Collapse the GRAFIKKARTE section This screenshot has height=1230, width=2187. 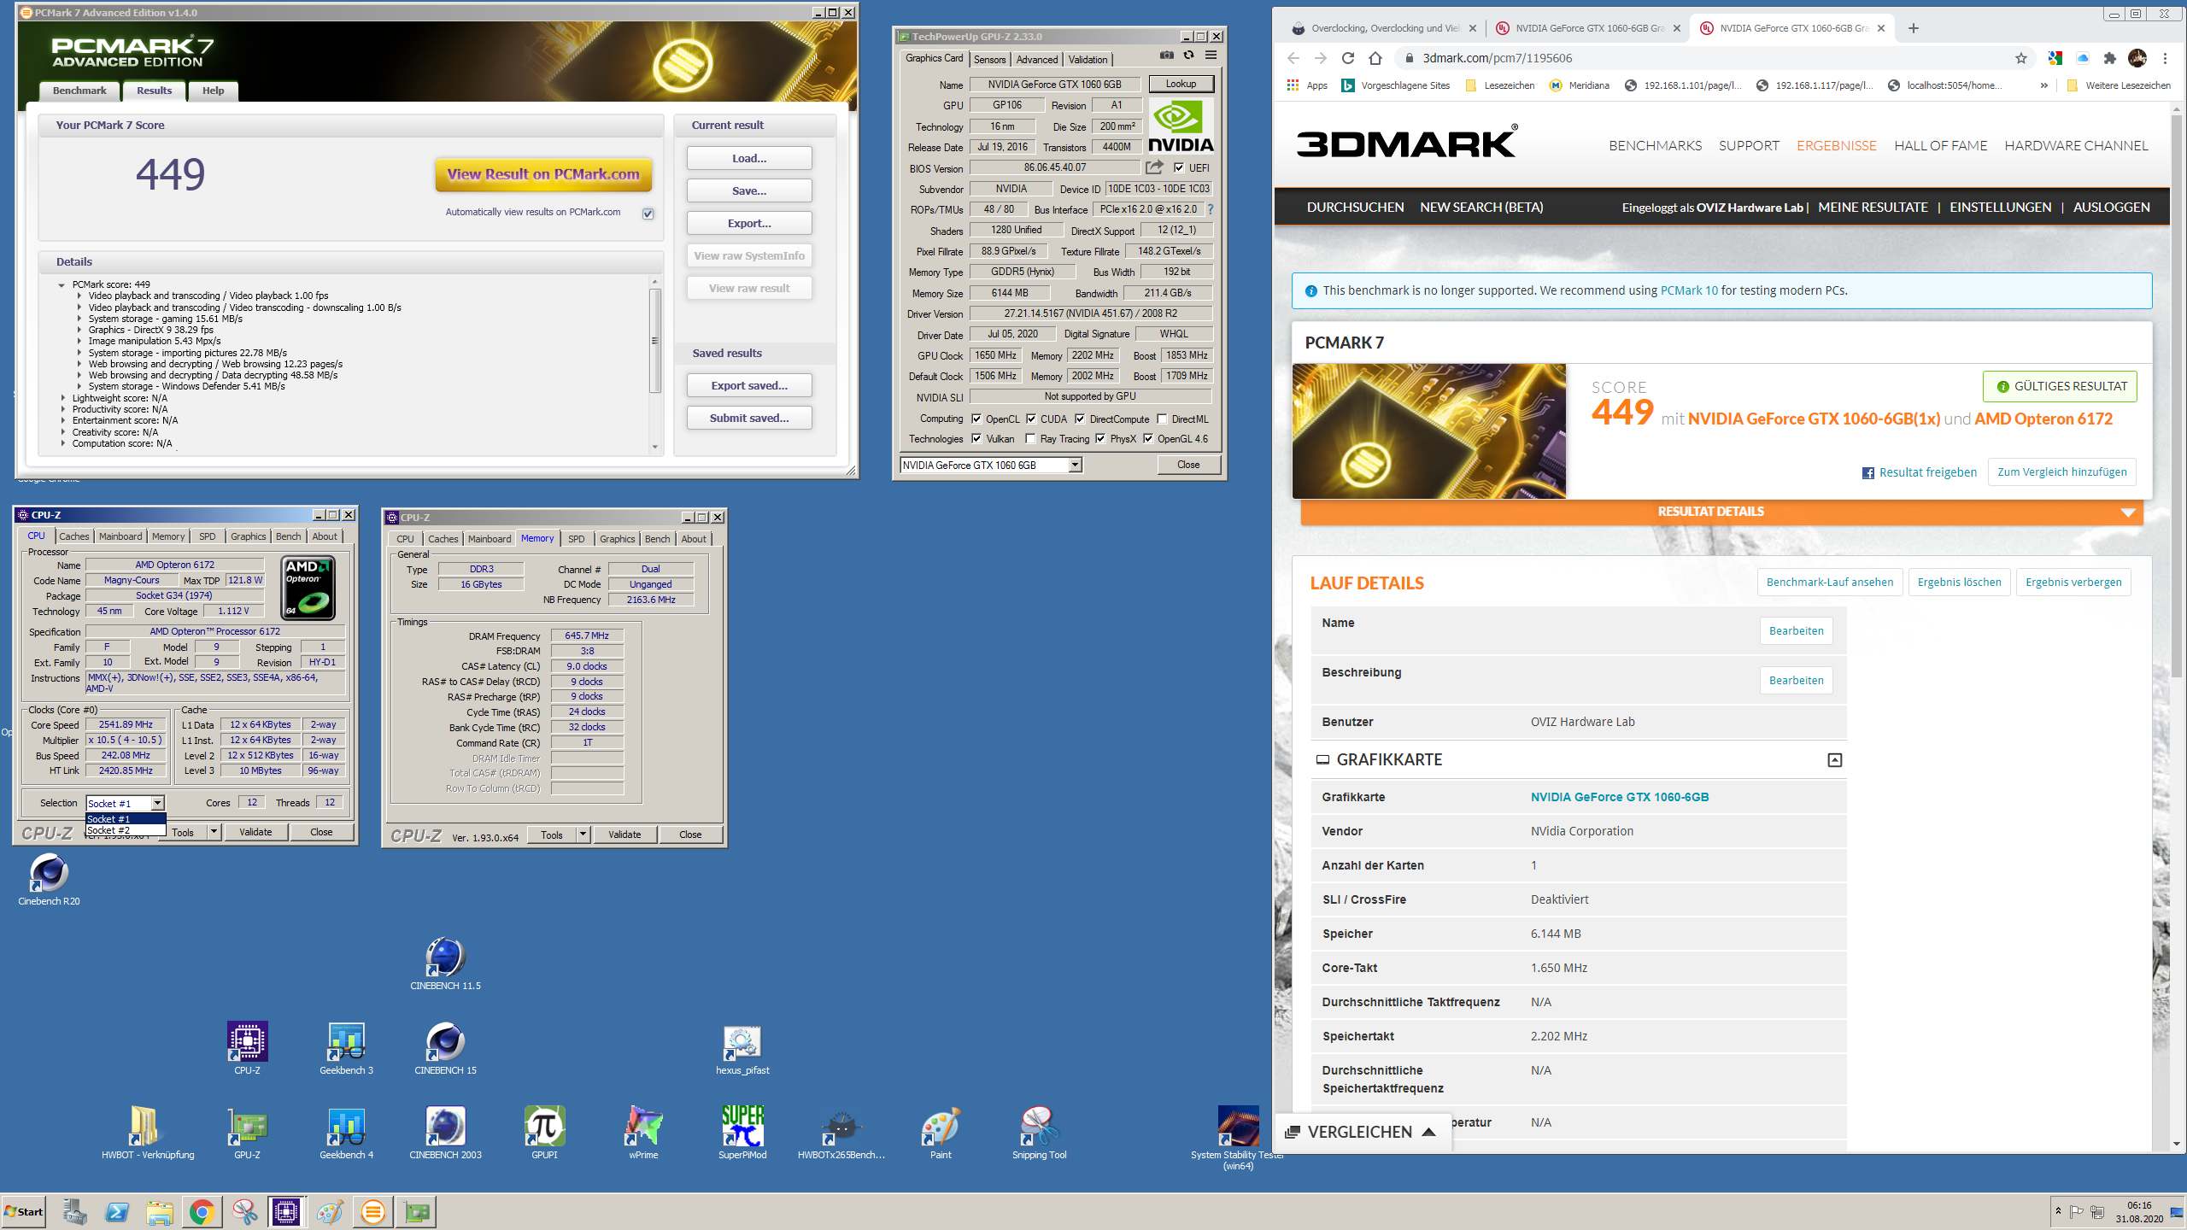point(1834,760)
